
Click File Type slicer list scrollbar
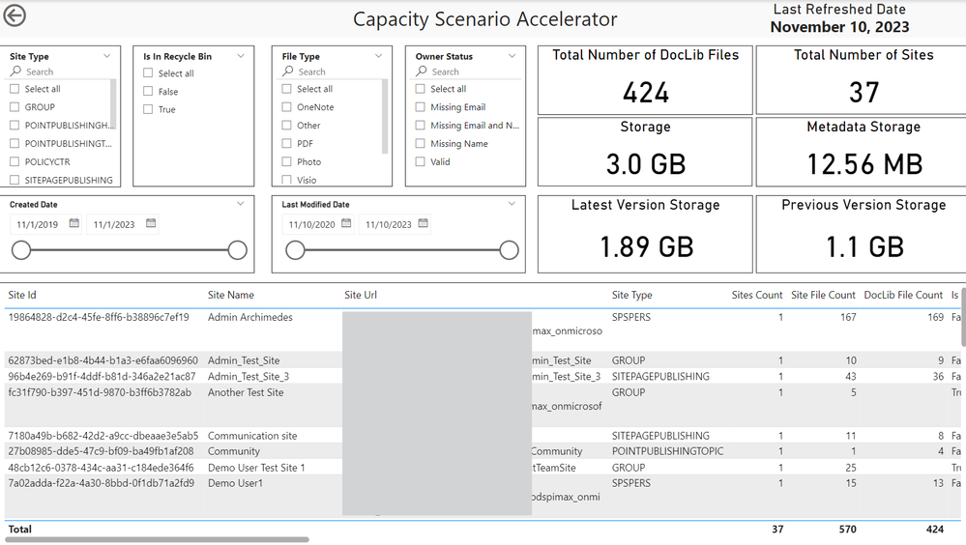[385, 117]
